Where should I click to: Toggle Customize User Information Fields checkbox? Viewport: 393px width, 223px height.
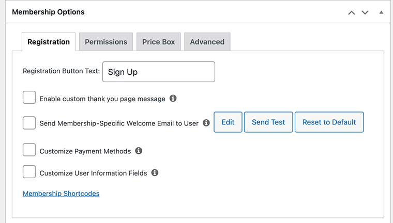click(x=29, y=172)
